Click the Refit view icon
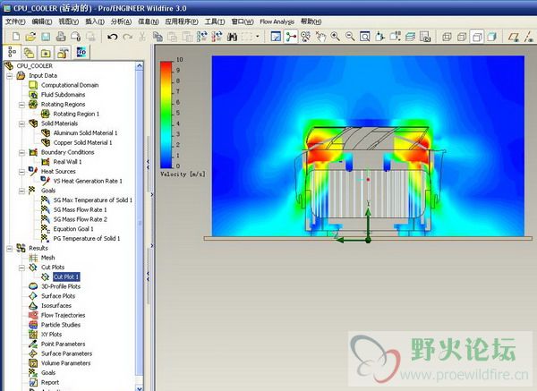Viewport: 537px width, 391px height. pyautogui.click(x=365, y=37)
